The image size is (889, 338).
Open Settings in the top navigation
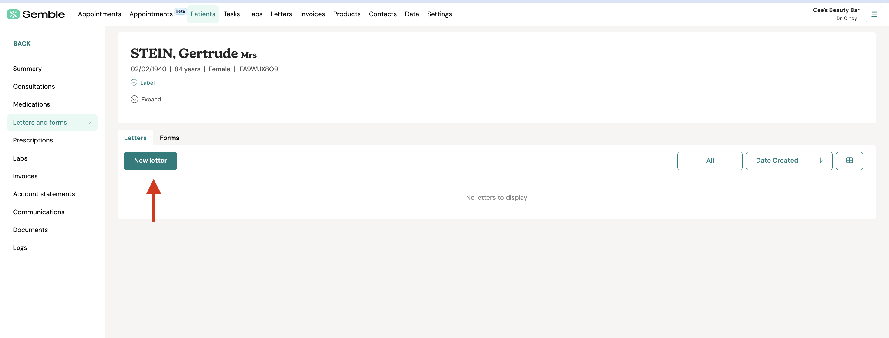coord(439,14)
